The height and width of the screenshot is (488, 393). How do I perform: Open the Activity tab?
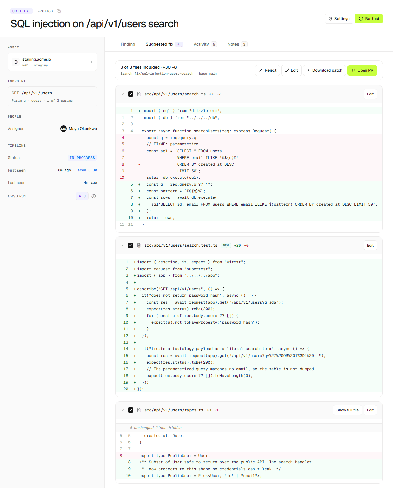(x=205, y=44)
